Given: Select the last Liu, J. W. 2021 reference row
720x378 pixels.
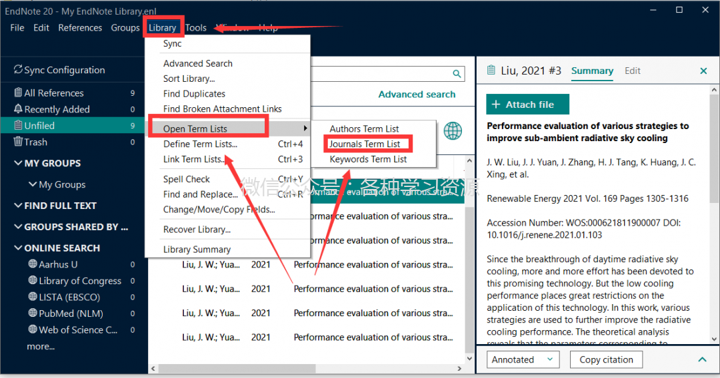Looking at the screenshot, I should click(307, 337).
